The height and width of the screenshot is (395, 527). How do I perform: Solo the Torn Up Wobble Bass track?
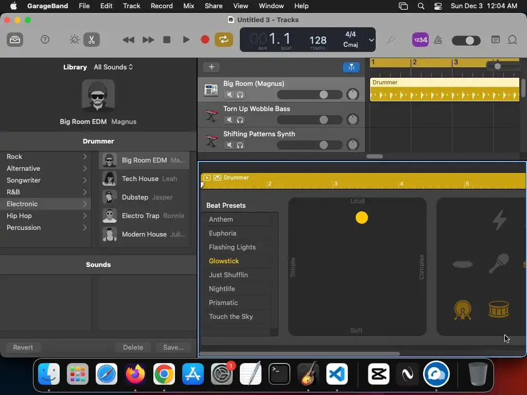[x=240, y=120]
